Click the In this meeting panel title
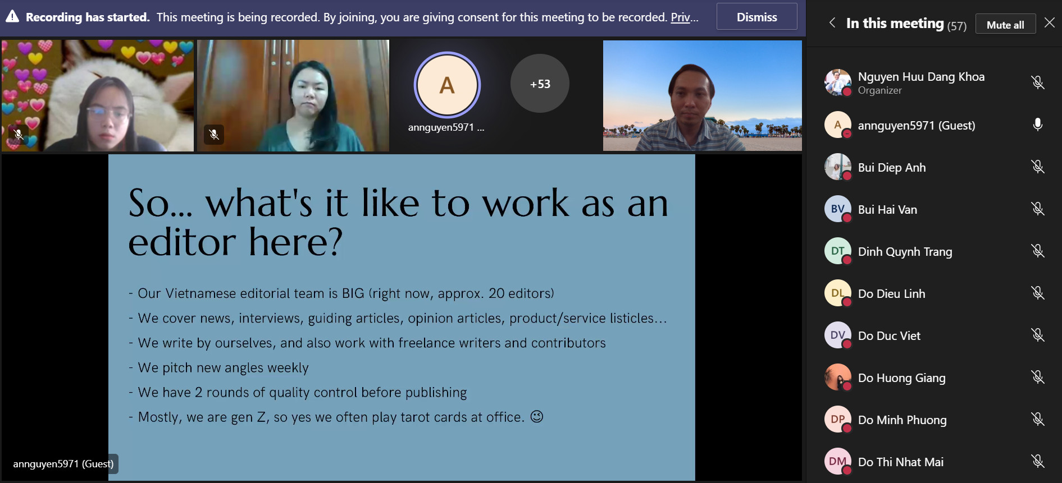Viewport: 1062px width, 483px height. [x=895, y=23]
